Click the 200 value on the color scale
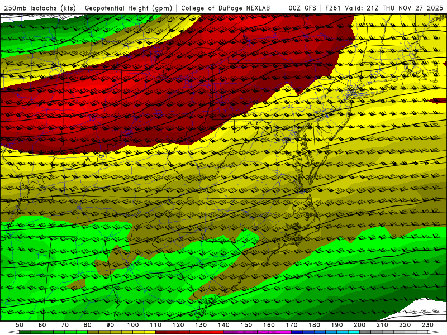Viewport: 447px width, 335px height. 359,325
